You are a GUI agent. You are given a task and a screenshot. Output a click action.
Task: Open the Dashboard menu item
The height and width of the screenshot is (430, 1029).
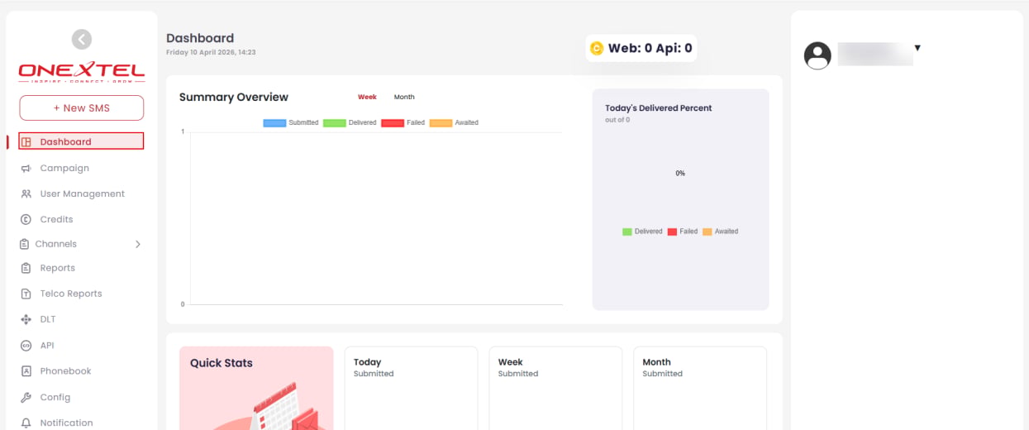[x=81, y=141]
